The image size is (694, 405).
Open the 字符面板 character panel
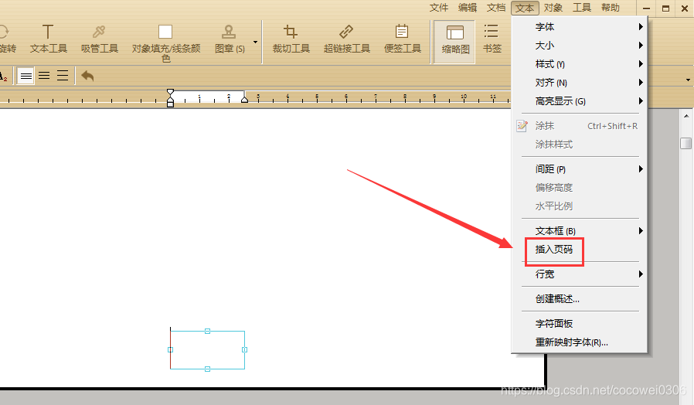[x=580, y=324]
